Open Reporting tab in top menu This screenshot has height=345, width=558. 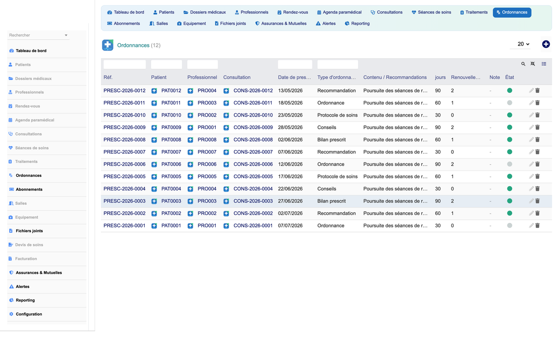(357, 23)
